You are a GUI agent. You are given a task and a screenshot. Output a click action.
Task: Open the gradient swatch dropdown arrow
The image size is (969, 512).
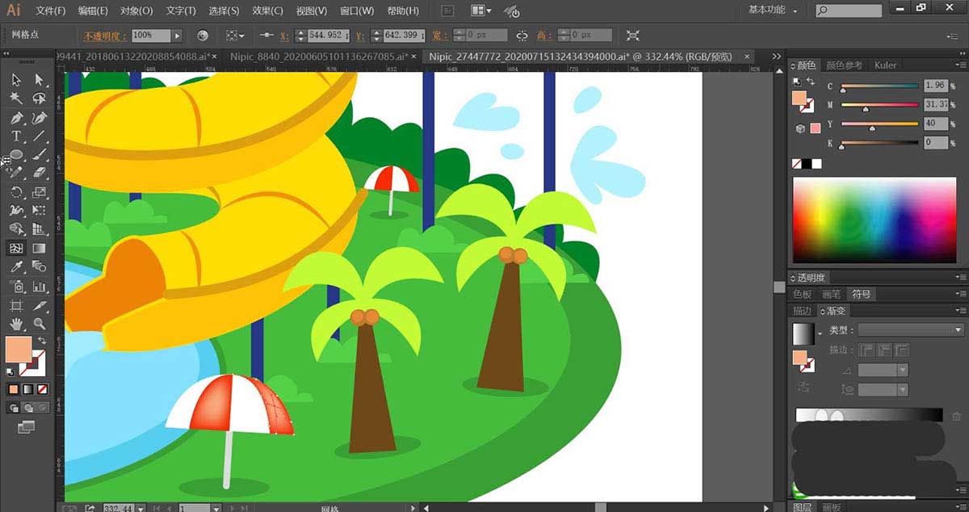pos(820,332)
